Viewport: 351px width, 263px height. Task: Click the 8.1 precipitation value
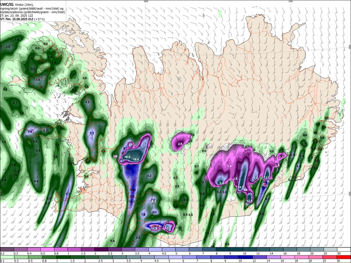(x=155, y=212)
